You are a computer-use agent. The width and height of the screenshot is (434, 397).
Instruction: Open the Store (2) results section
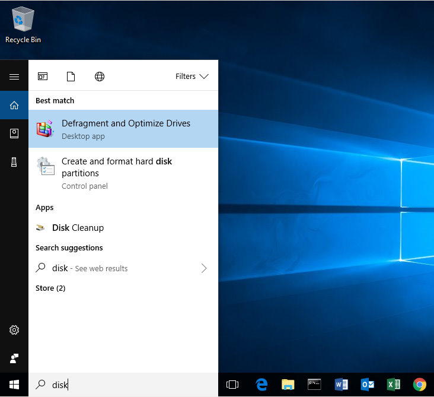point(50,288)
